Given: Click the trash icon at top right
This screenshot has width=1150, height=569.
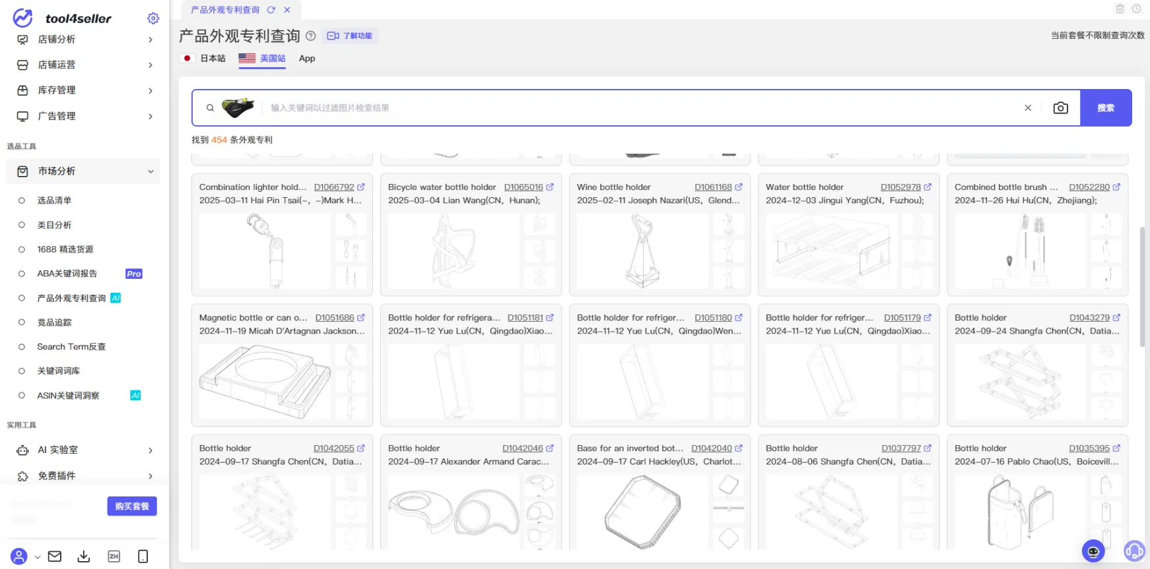Looking at the screenshot, I should (x=1120, y=9).
